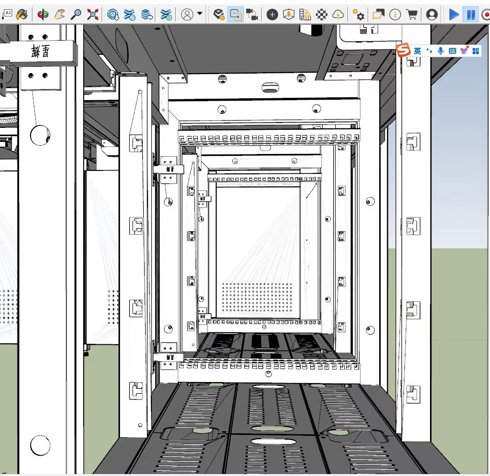Viewport: 490px width, 476px height.
Task: Expand the user account dropdown arrow
Action: pyautogui.click(x=200, y=14)
